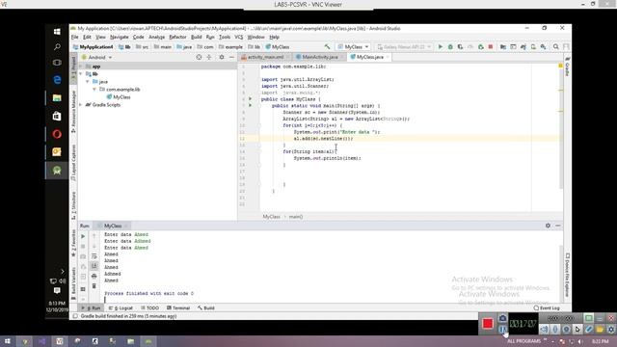Collapse the java folder tree node
The height and width of the screenshot is (347, 617).
pos(88,81)
